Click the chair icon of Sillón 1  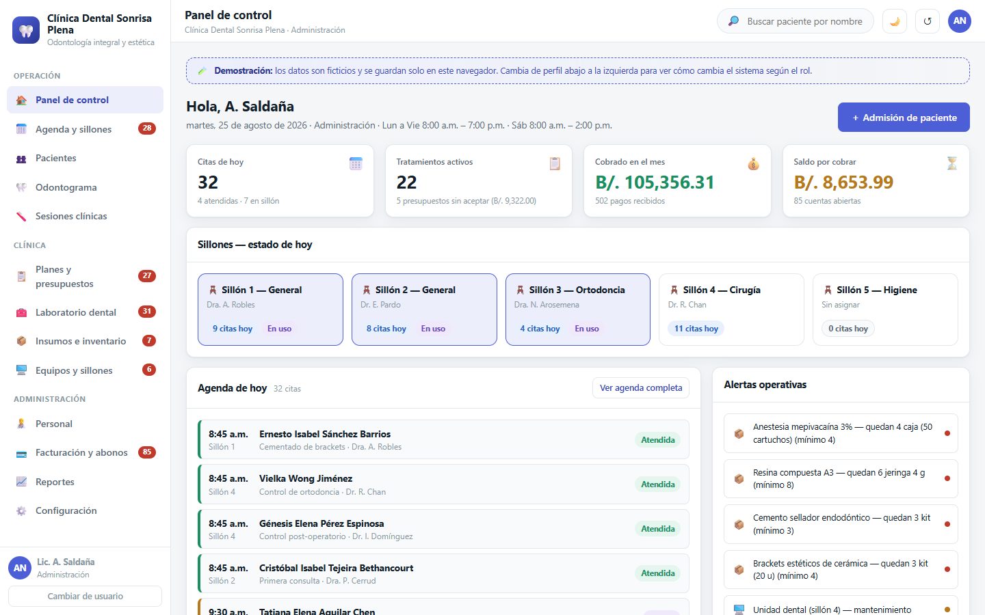click(213, 290)
